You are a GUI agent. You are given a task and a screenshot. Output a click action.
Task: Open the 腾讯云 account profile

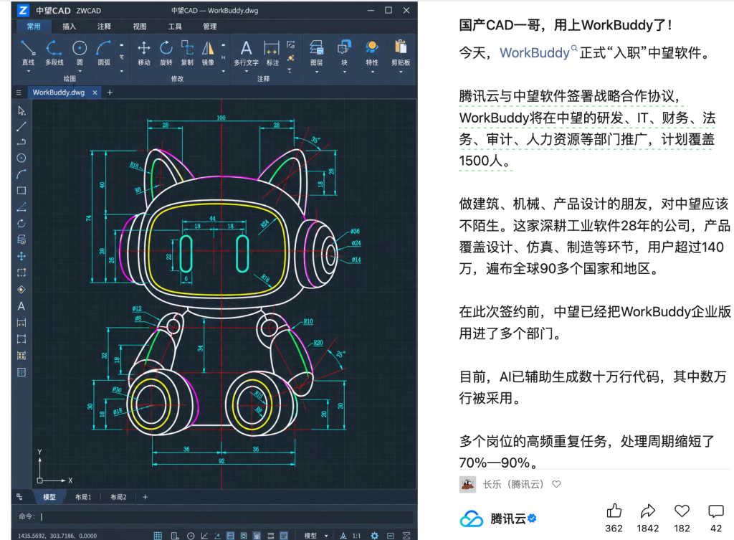coord(498,518)
